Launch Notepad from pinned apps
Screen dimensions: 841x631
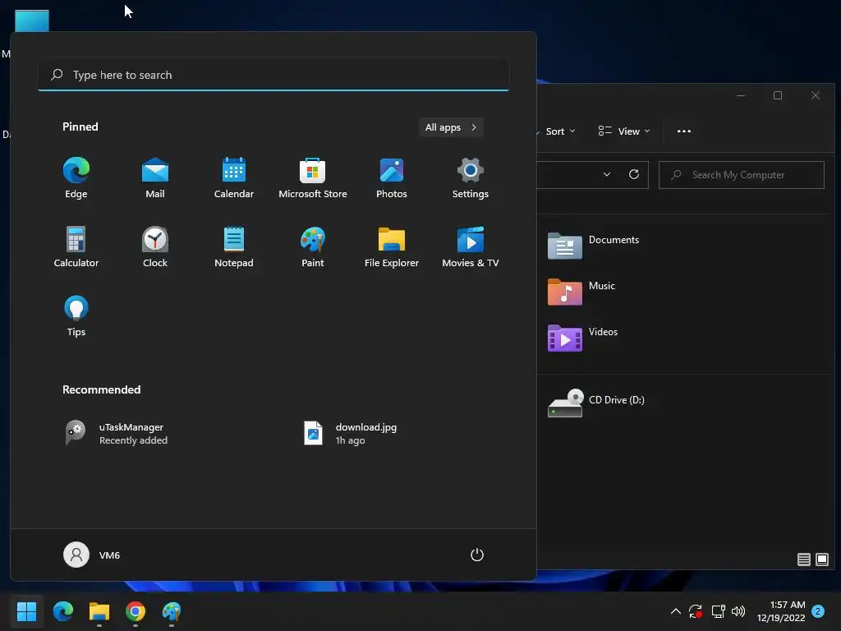(234, 247)
